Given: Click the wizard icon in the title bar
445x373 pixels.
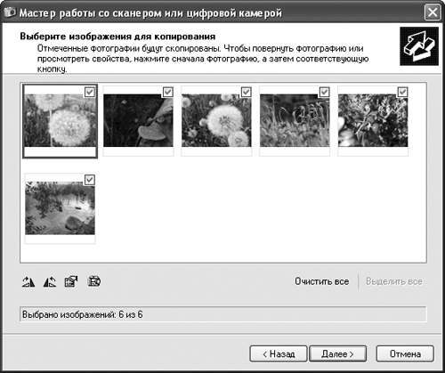Looking at the screenshot, I should click(9, 12).
